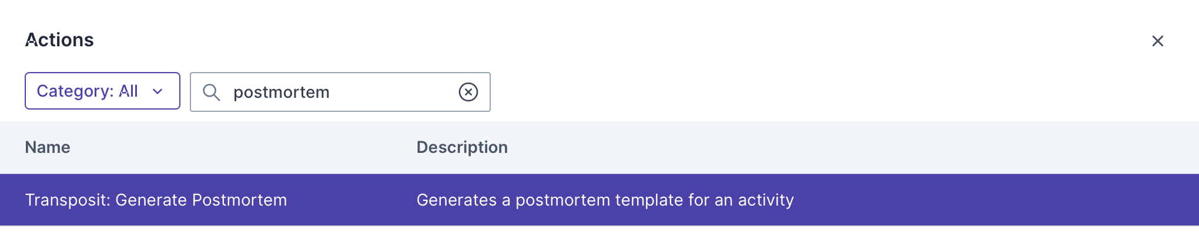Close the Actions panel
1199x239 pixels.
pos(1157,41)
